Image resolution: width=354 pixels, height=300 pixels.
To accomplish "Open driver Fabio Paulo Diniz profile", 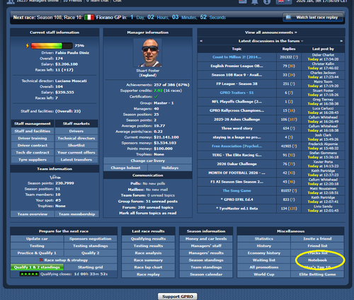I will click(x=72, y=53).
